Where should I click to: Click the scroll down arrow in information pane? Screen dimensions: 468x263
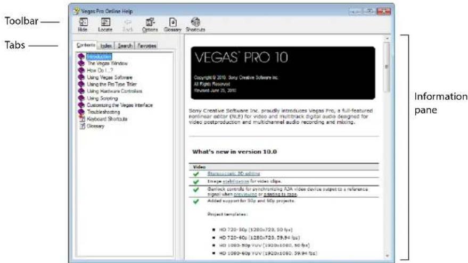click(x=387, y=256)
